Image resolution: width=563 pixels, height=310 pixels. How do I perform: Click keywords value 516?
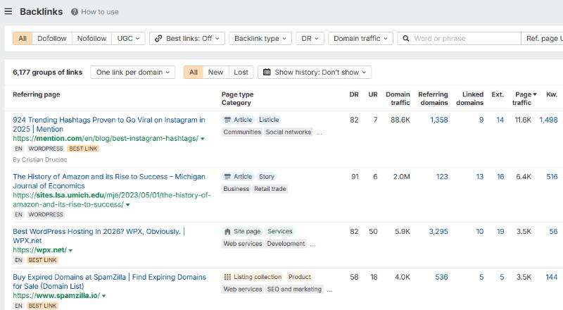[x=552, y=177]
